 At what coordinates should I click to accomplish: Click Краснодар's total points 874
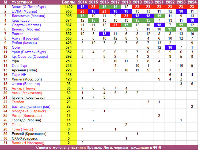pos(68,20)
